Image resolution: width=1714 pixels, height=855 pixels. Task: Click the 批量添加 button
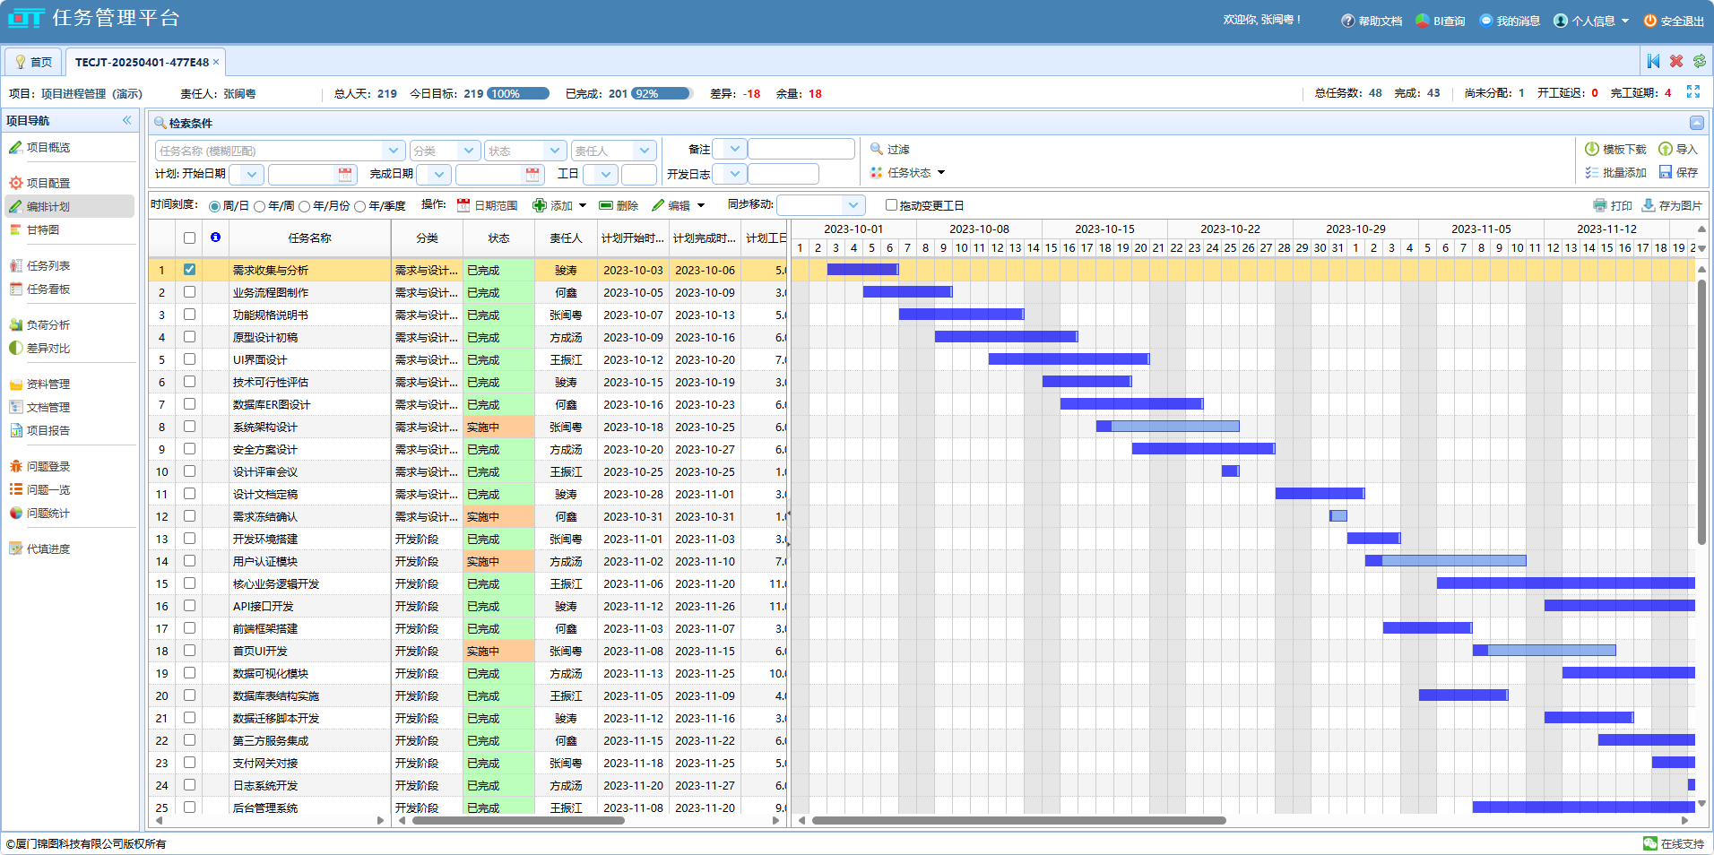pyautogui.click(x=1615, y=172)
